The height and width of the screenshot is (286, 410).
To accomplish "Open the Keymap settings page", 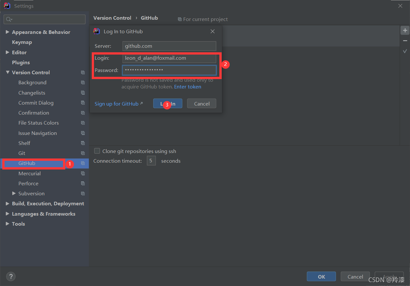I will pos(22,42).
